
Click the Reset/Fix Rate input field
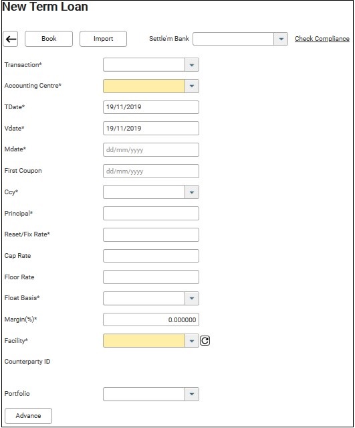coord(151,234)
